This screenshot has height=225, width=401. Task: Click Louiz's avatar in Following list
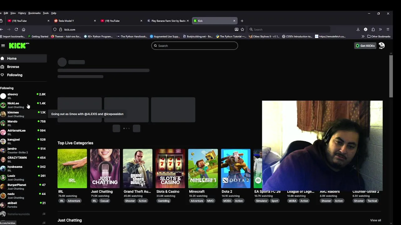tap(3, 177)
